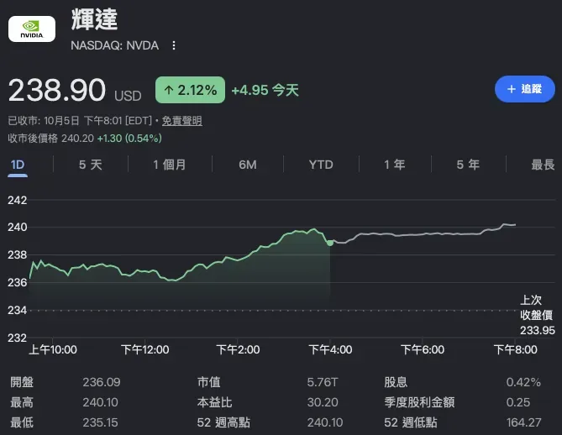Click the NVIDIA logo icon

point(32,29)
